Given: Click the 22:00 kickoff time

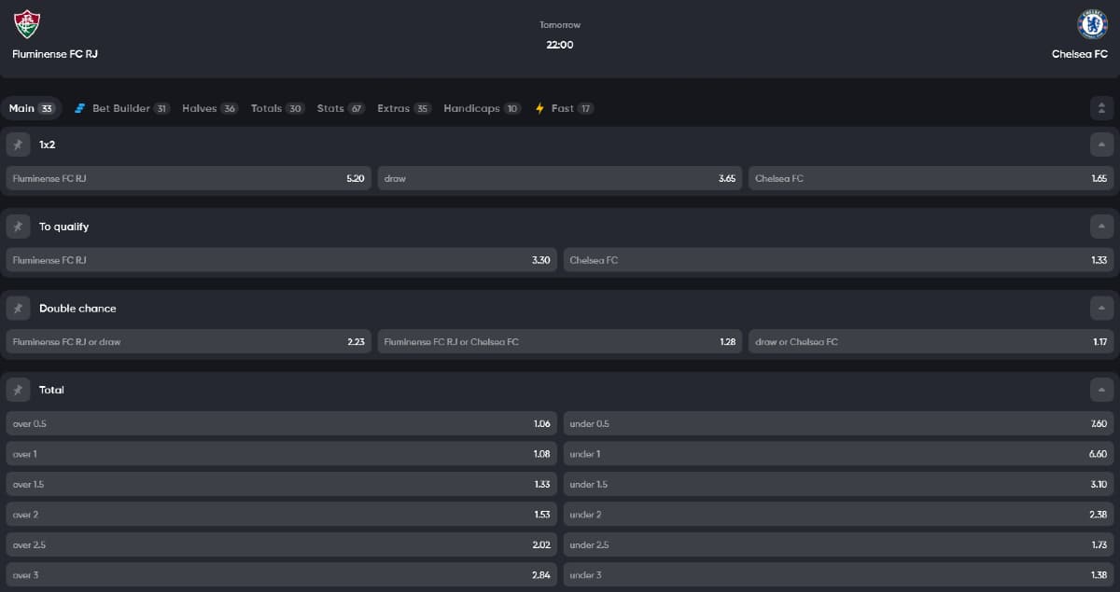Looking at the screenshot, I should click(560, 45).
